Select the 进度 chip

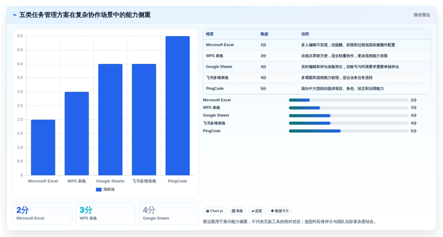[257, 211]
